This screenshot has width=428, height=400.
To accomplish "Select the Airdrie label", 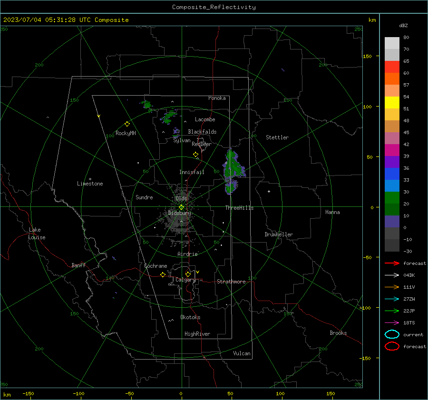I will [x=187, y=254].
